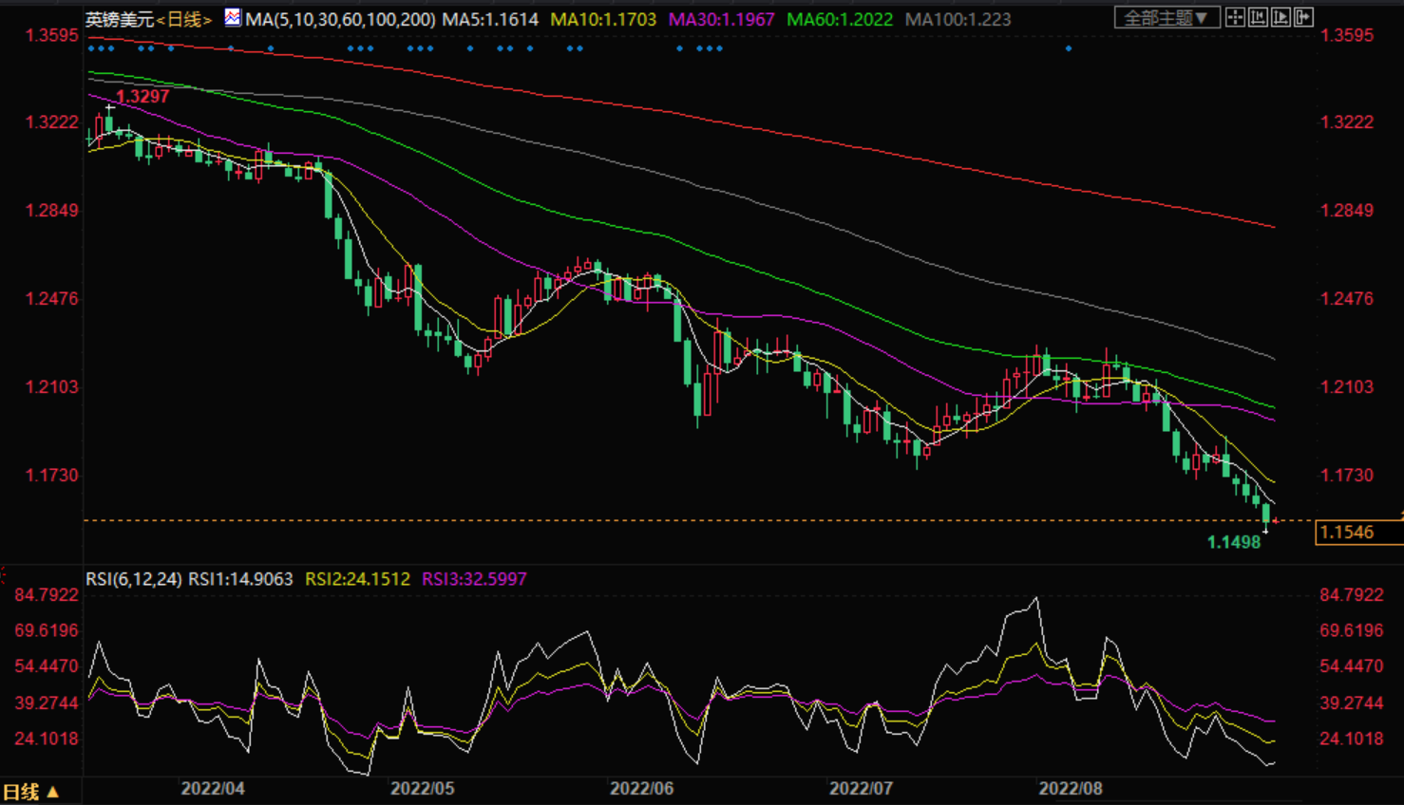Click the crosshair cursor icon
This screenshot has width=1404, height=805.
click(x=1235, y=17)
